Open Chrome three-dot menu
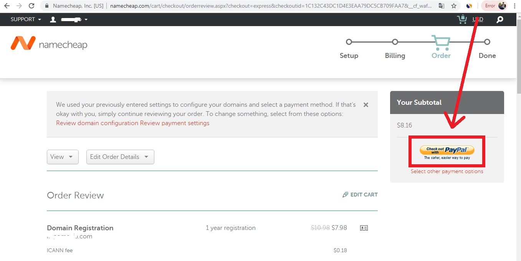This screenshot has height=261, width=521. 514,6
